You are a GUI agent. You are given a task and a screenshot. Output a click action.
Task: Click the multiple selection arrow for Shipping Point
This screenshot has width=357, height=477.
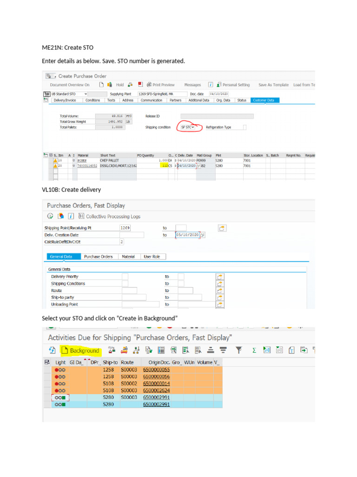coord(222,228)
